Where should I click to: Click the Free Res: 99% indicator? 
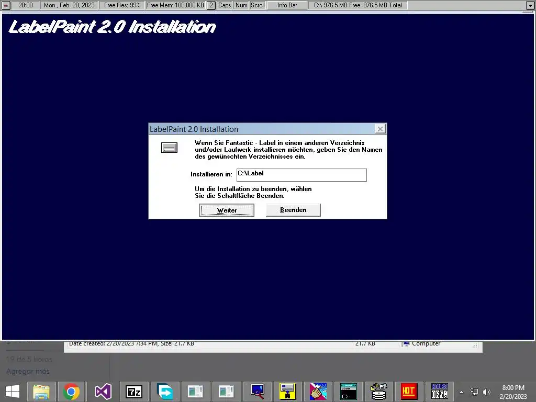point(122,5)
